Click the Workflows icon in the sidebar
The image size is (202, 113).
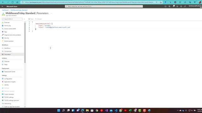[x=3, y=48]
